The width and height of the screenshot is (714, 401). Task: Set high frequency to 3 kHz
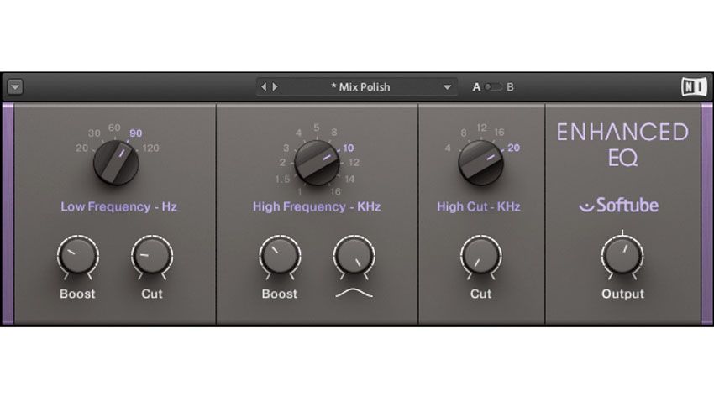pyautogui.click(x=286, y=148)
